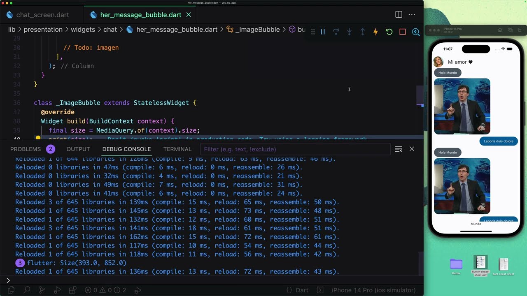
Task: Open Explorer from the status bar files icon
Action: [x=11, y=290]
